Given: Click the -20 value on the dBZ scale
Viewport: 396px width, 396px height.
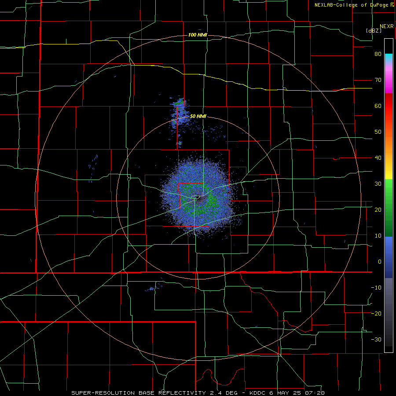Looking at the screenshot, I should 376,313.
